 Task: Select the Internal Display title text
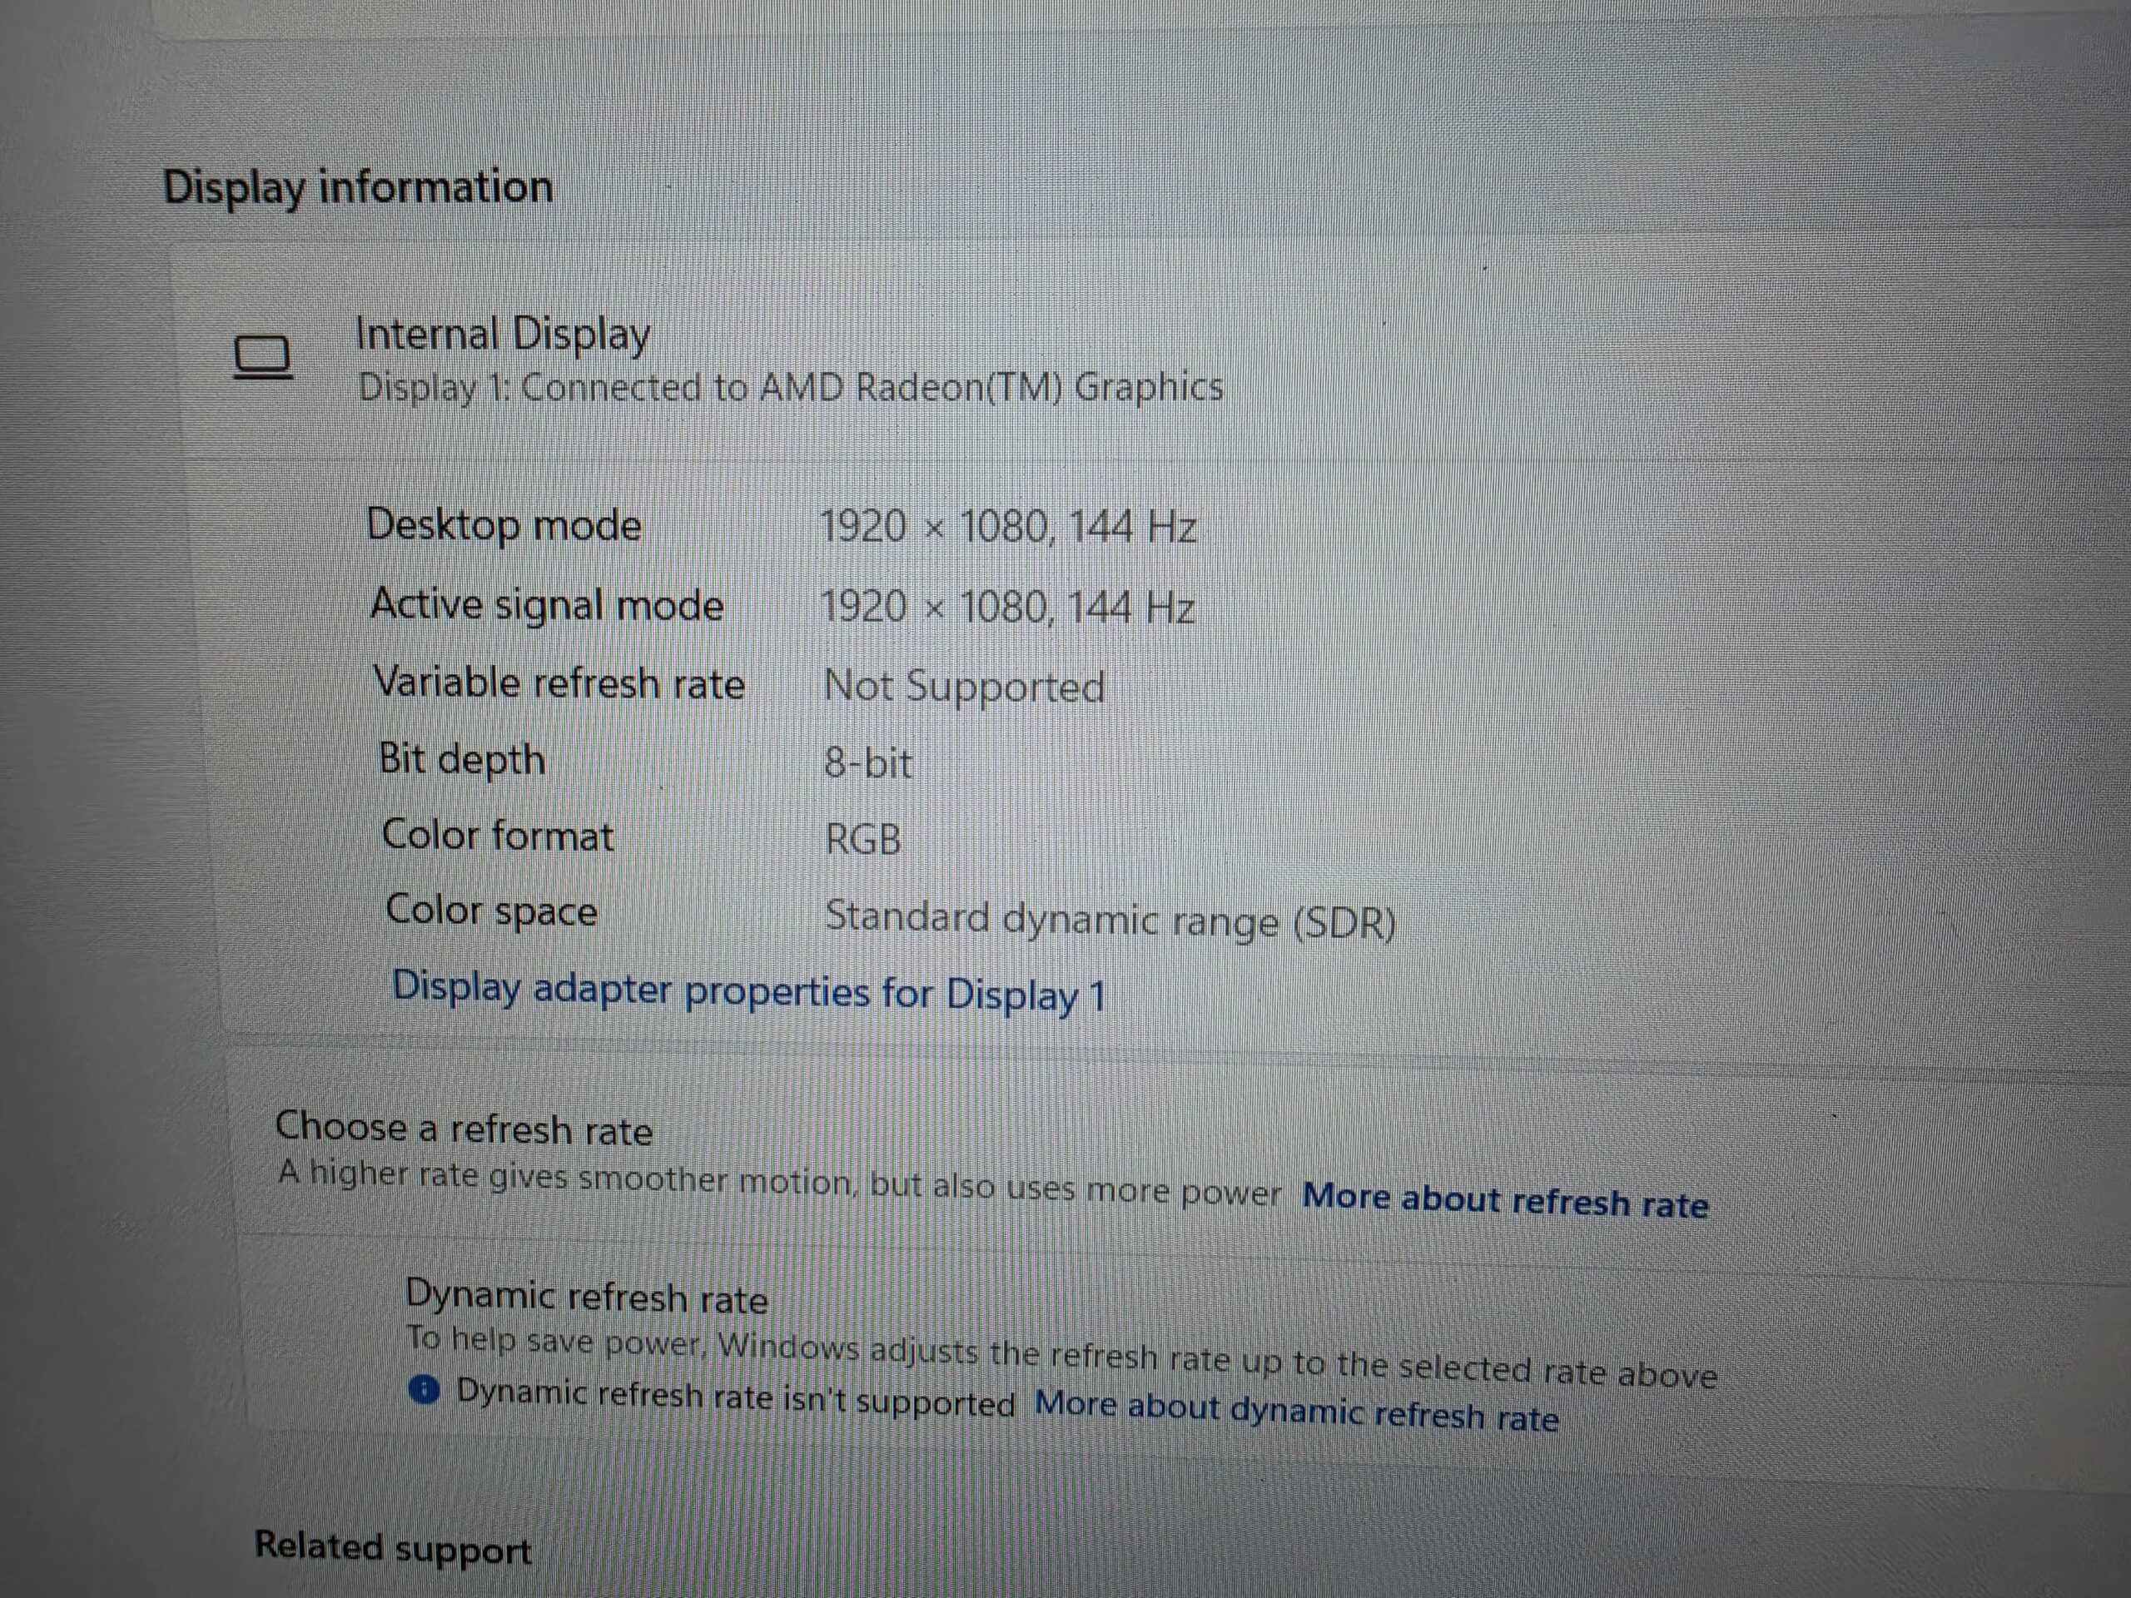(503, 335)
